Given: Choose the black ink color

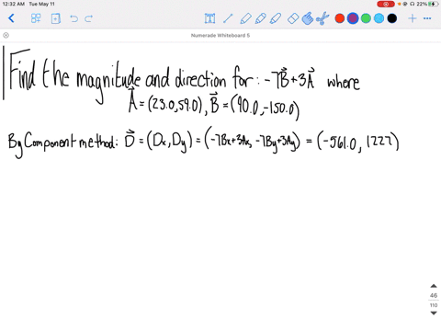Looking at the screenshot, I should click(x=392, y=18).
